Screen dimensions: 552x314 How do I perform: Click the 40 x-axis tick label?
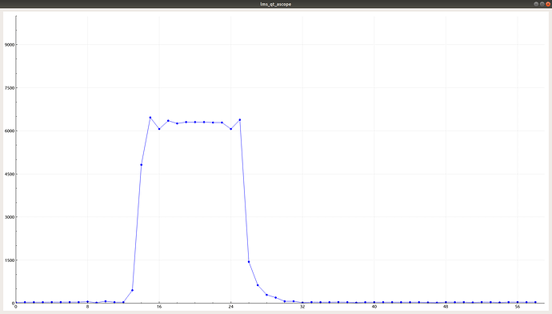374,307
